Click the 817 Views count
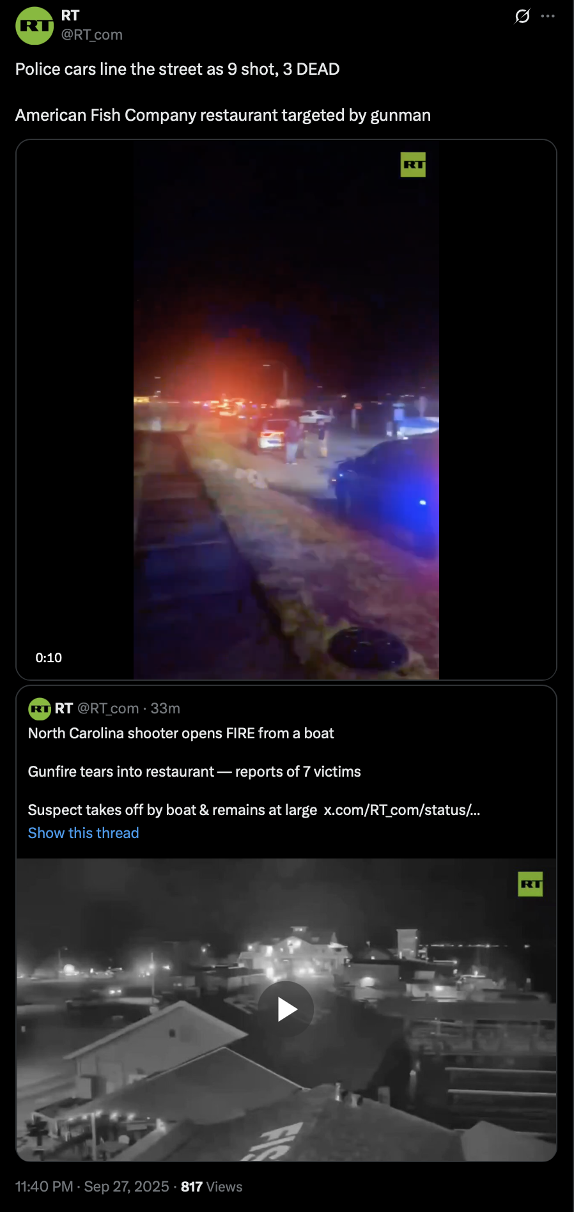The height and width of the screenshot is (1212, 574). [212, 1186]
